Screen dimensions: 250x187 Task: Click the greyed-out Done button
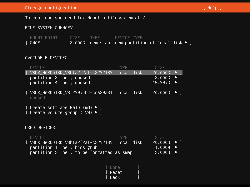coord(122,167)
